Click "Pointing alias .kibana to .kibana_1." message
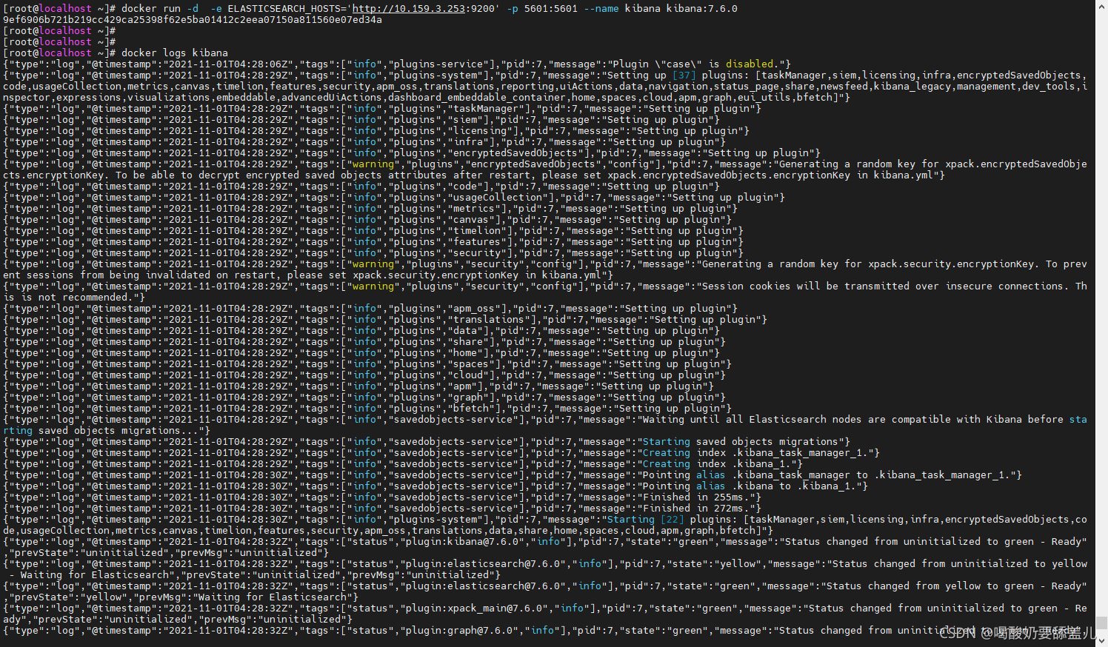 pyautogui.click(x=752, y=486)
